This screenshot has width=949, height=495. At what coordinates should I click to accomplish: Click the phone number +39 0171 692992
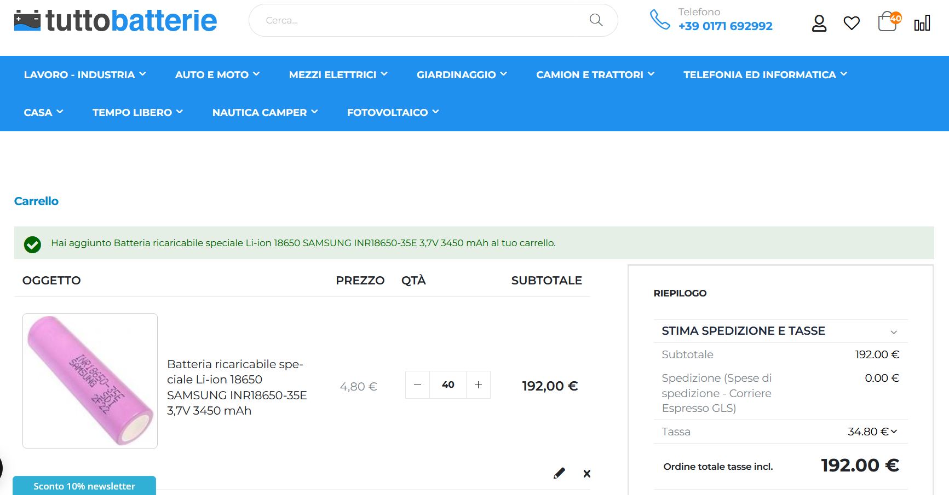tap(725, 26)
